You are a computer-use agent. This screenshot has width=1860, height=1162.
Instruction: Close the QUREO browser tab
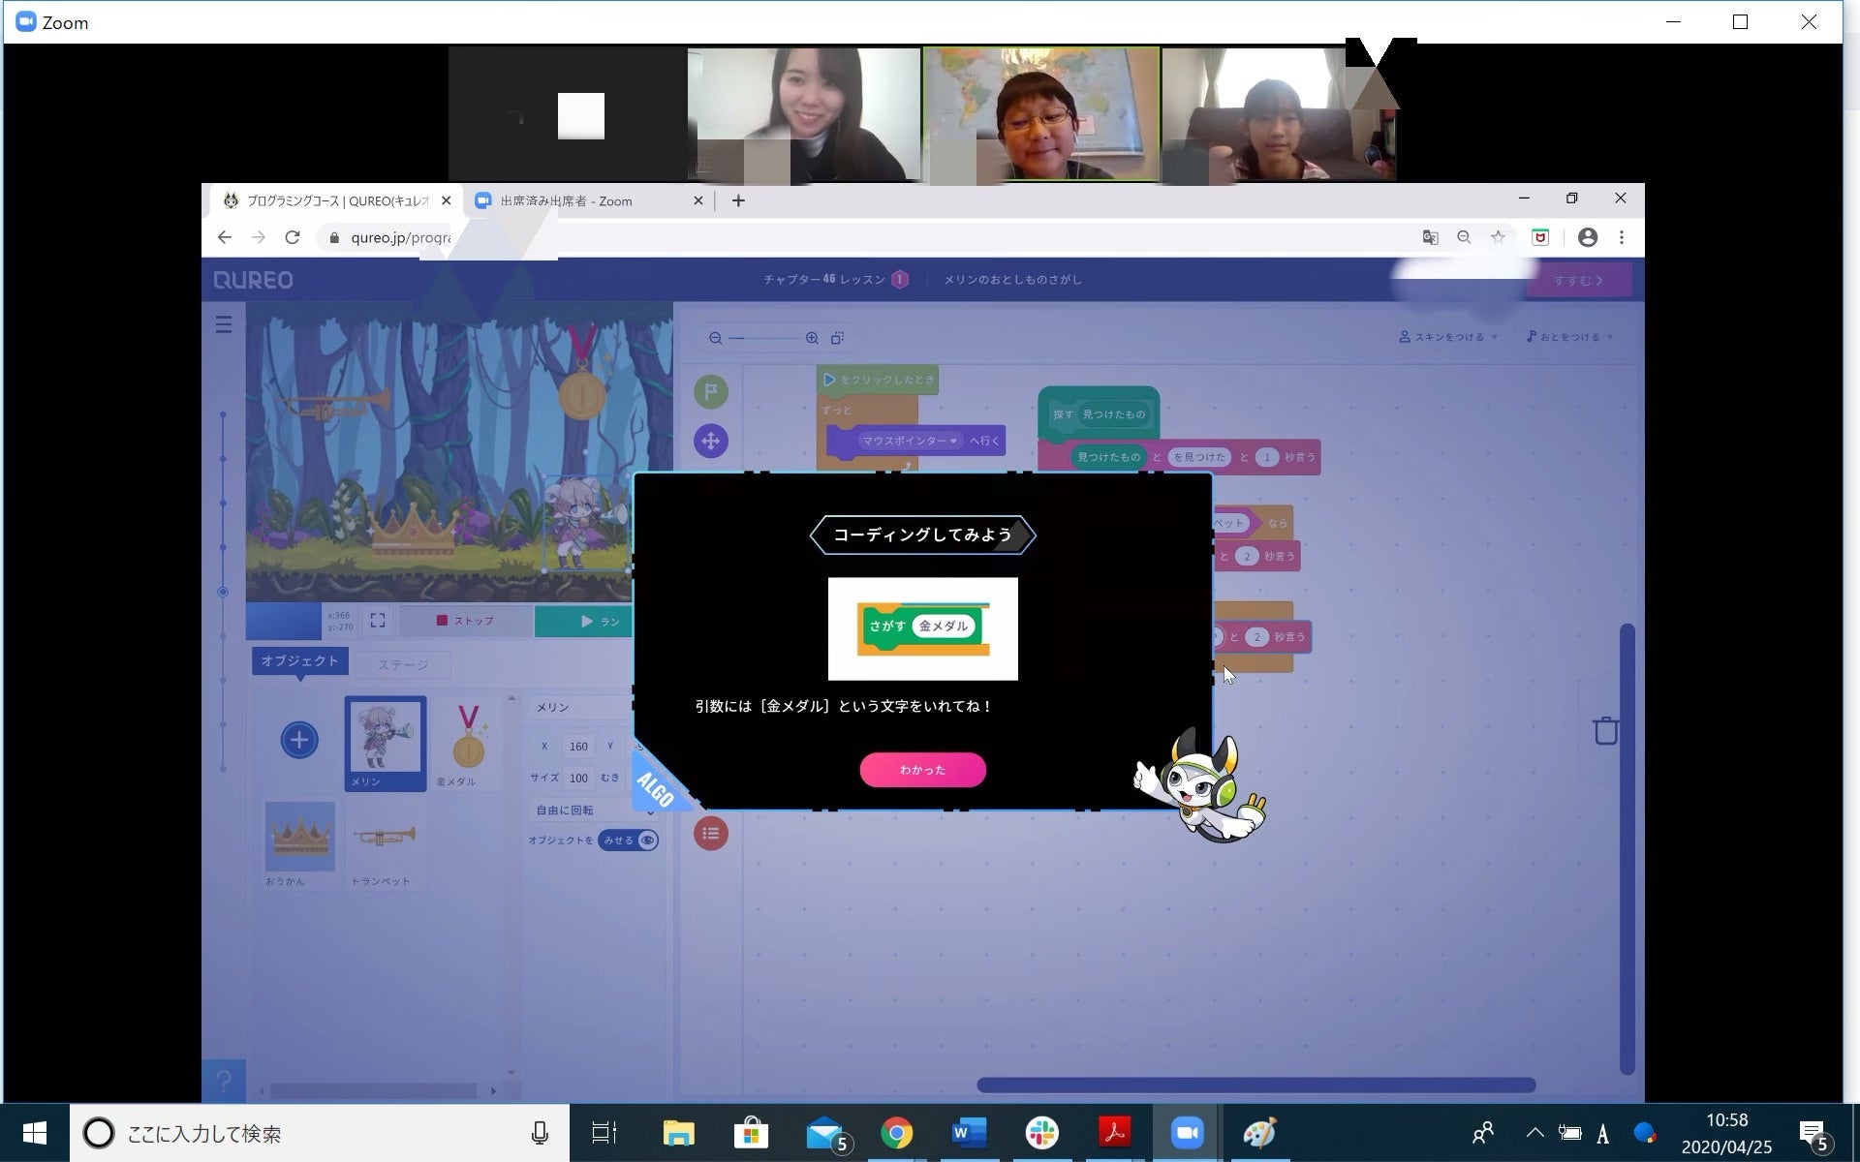point(446,200)
